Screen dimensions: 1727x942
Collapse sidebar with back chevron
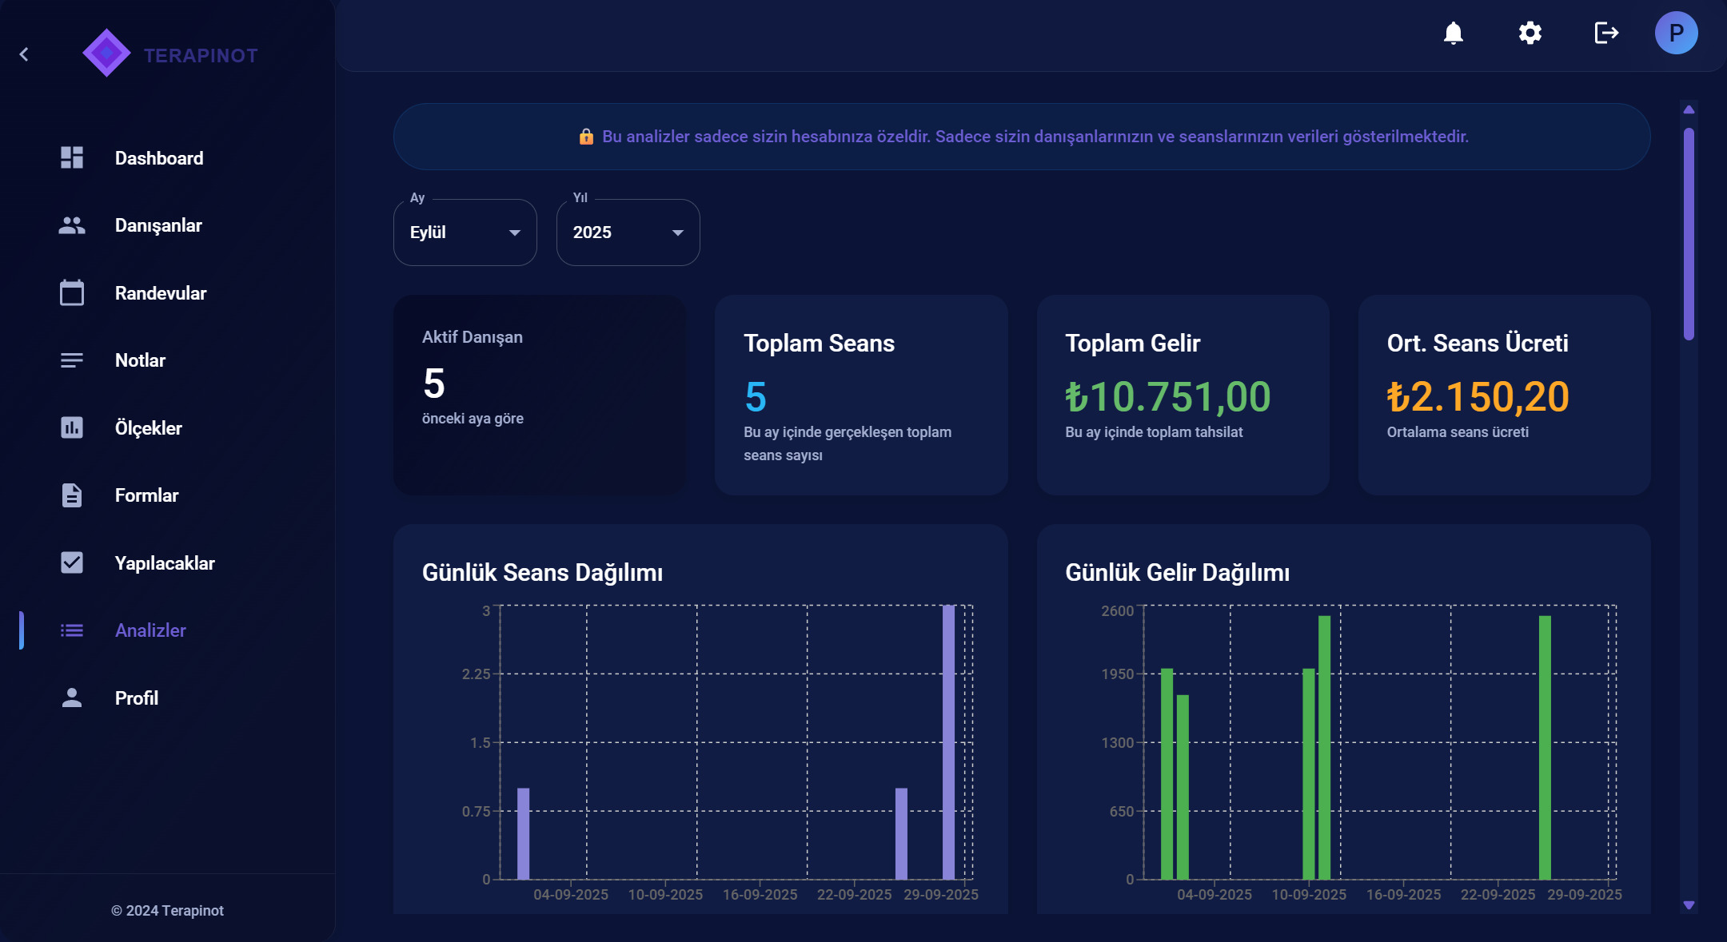click(24, 54)
